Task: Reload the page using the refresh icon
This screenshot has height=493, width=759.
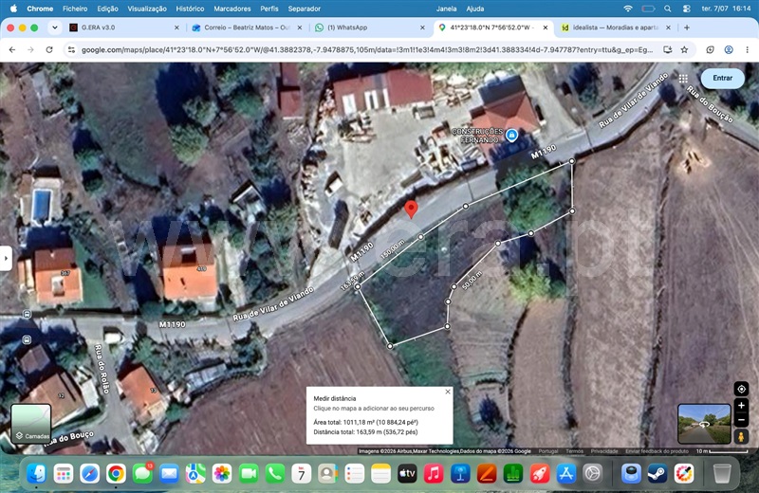Action: click(49, 50)
